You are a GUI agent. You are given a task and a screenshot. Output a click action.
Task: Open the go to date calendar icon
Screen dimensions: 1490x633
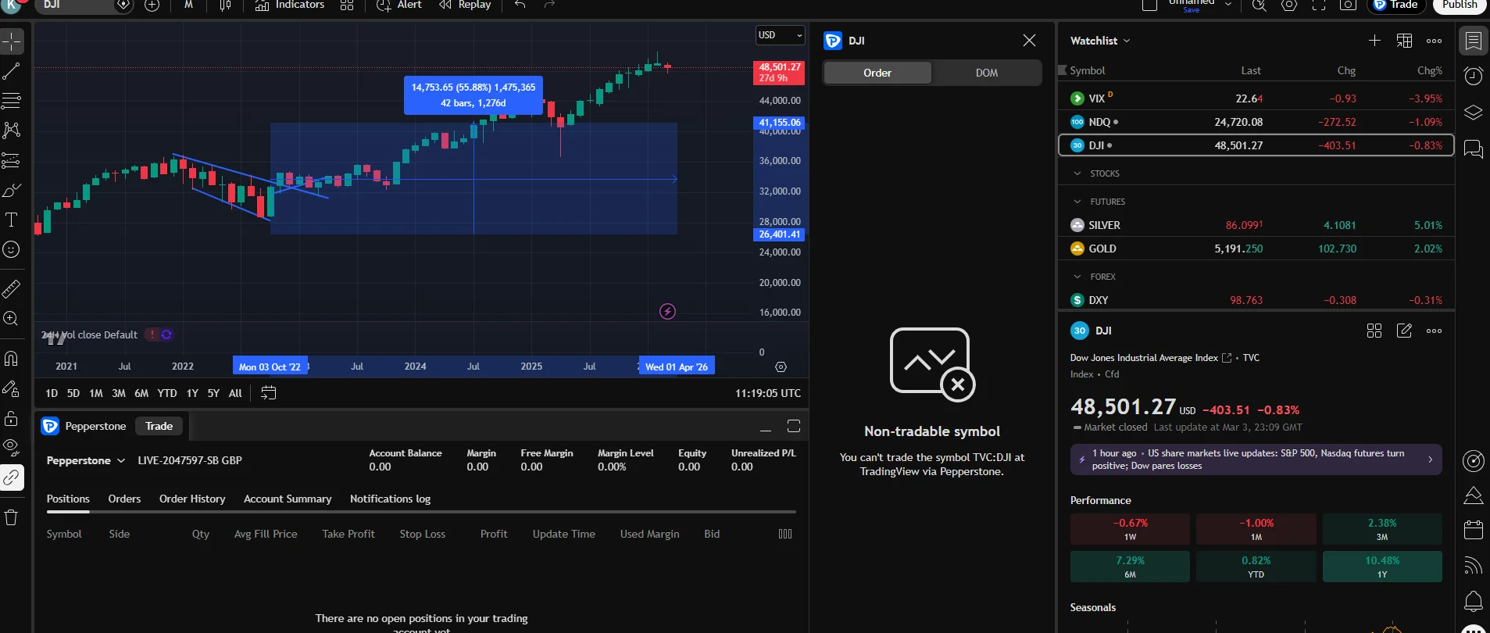coord(268,392)
